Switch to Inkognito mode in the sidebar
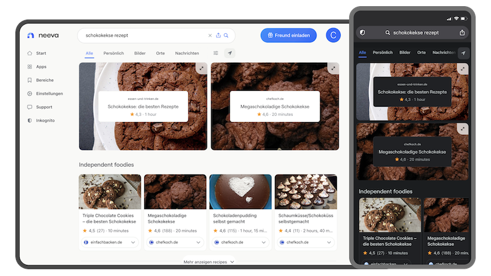 point(41,120)
